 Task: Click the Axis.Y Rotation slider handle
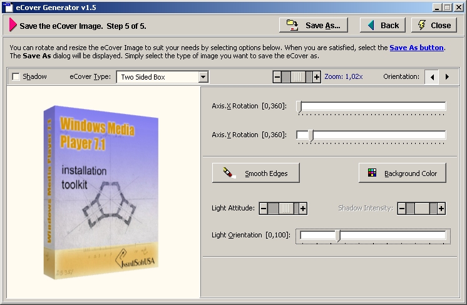coord(311,135)
